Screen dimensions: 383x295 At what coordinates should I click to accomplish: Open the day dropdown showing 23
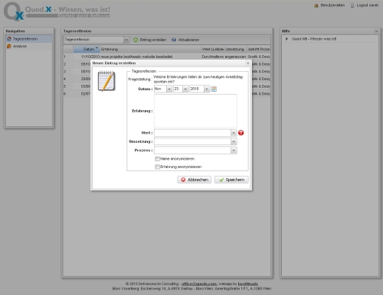point(185,89)
